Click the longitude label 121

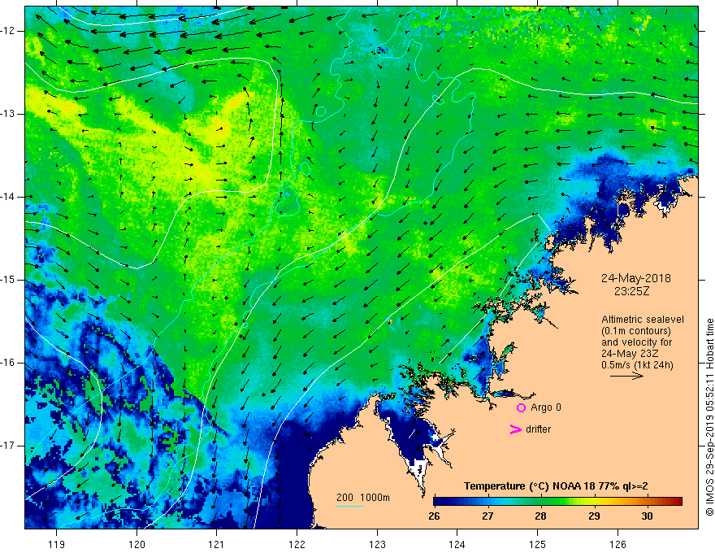click(217, 544)
